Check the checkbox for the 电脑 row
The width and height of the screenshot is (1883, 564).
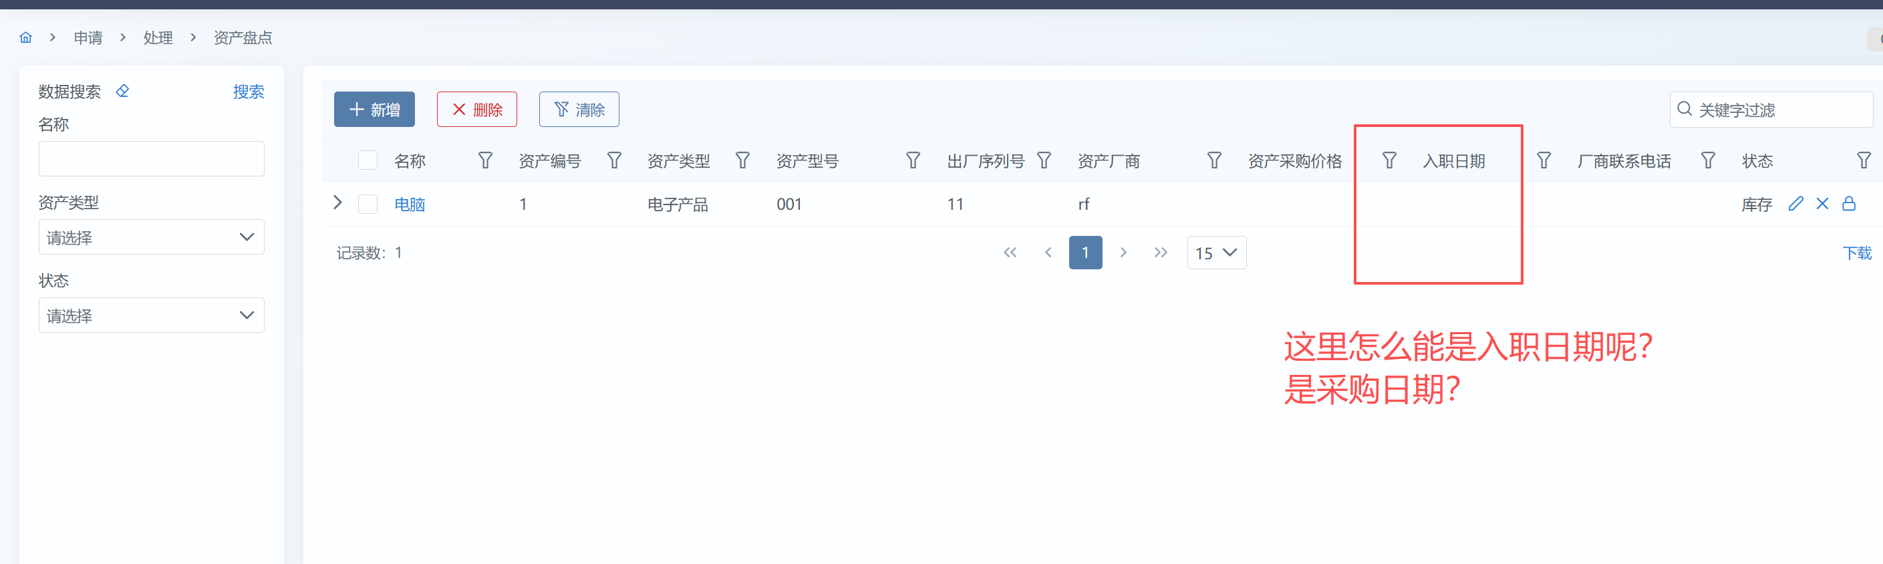(368, 204)
